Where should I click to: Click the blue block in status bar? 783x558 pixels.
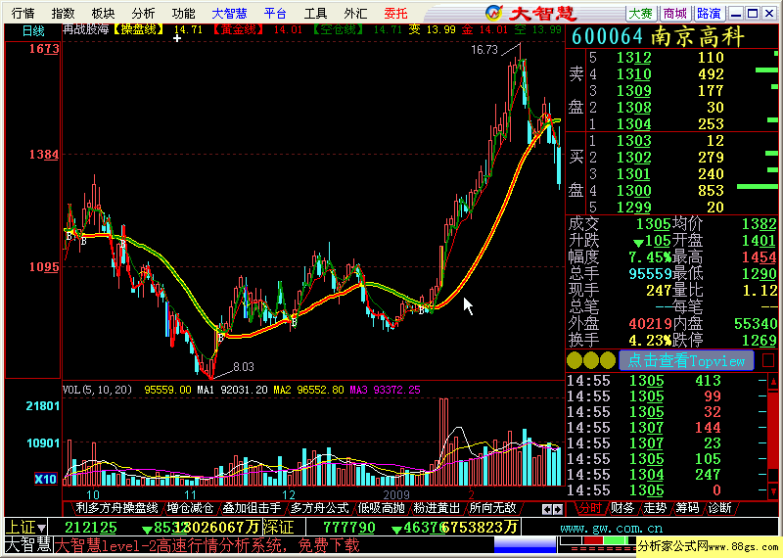525,544
